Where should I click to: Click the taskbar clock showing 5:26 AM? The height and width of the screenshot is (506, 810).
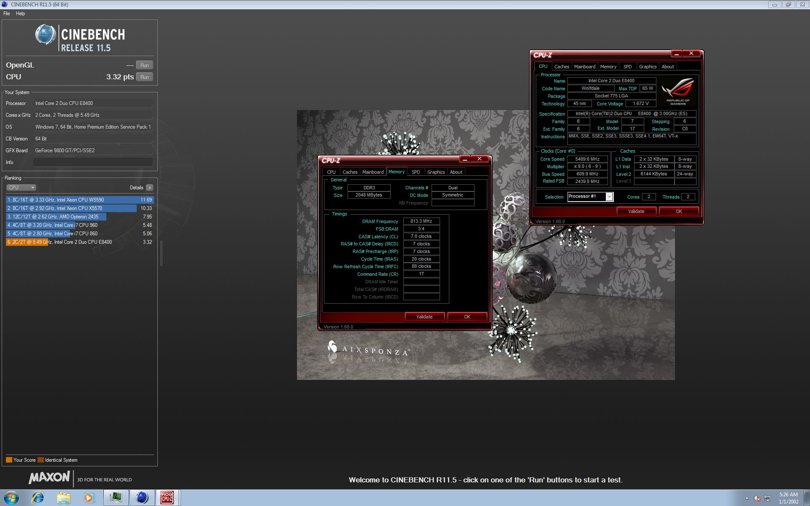pos(788,498)
